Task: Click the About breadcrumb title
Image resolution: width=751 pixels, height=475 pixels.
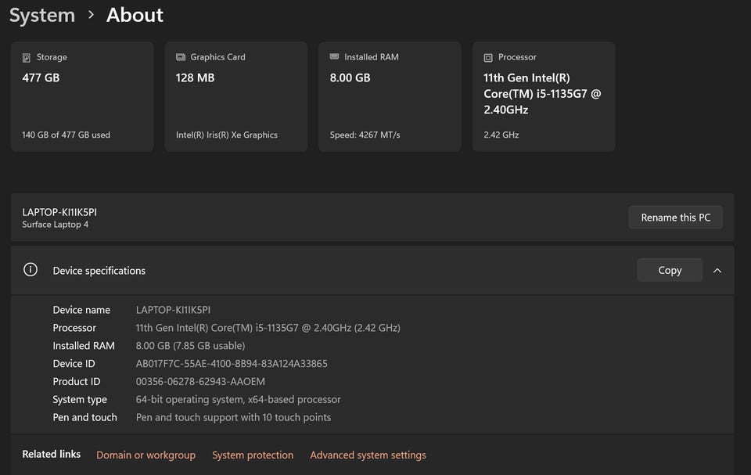Action: (135, 15)
